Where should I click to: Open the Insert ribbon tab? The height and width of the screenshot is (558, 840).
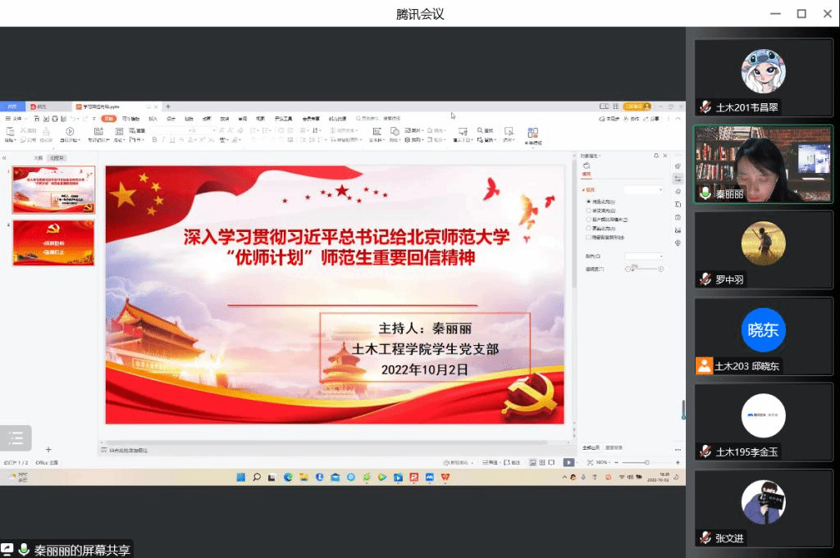coord(153,119)
